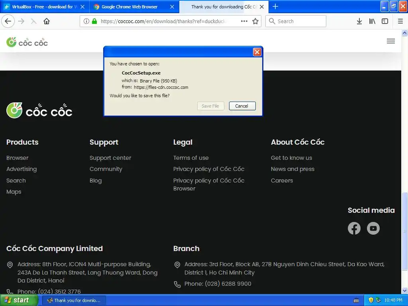Toggle the sidebar view icon
Screen dimensions: 408x306
pyautogui.click(x=385, y=21)
